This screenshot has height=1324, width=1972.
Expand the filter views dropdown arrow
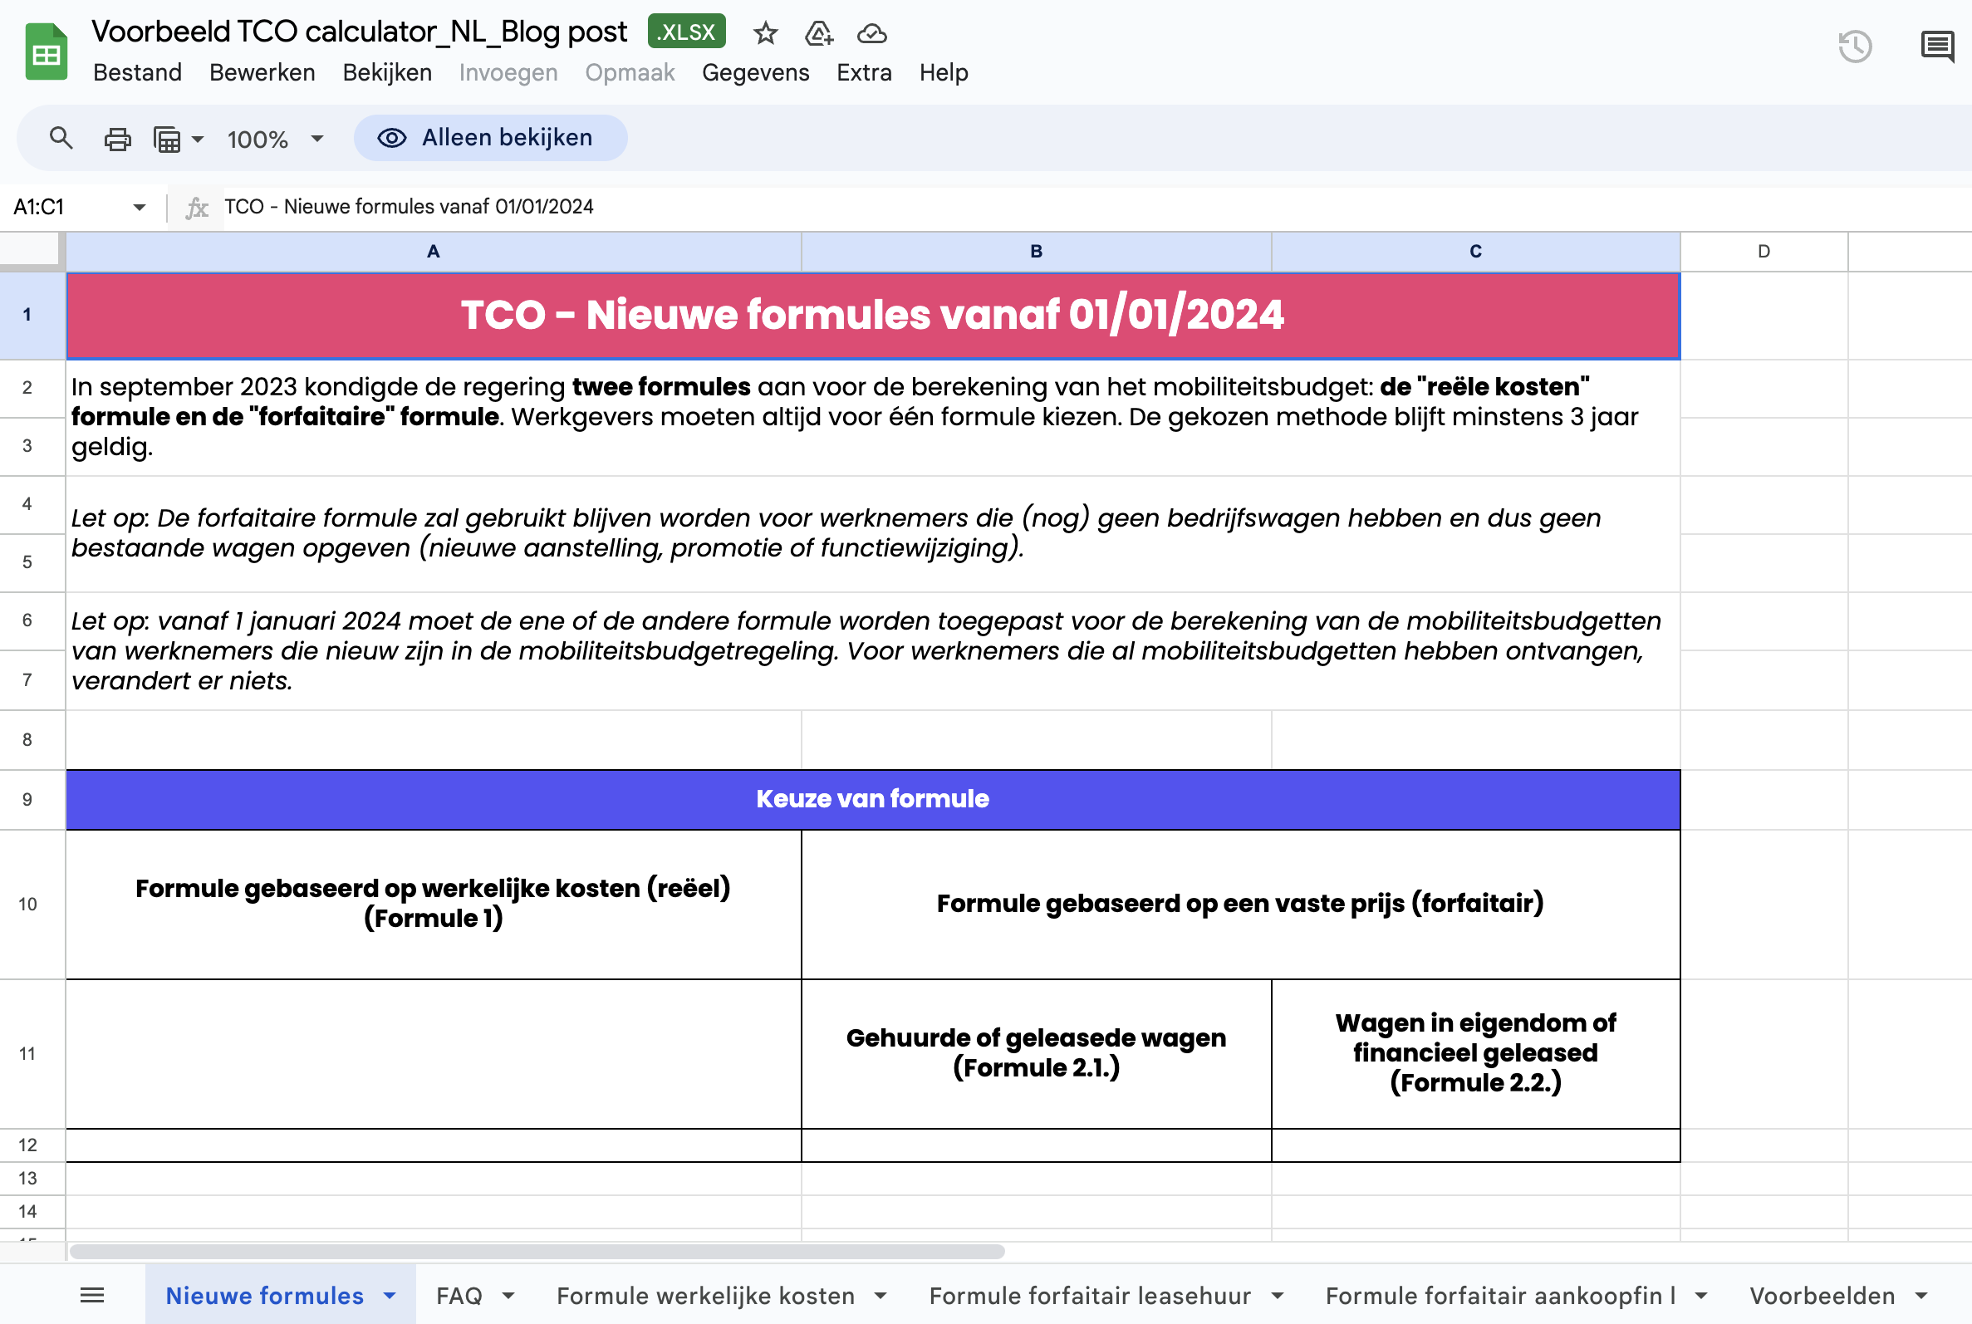(x=198, y=139)
